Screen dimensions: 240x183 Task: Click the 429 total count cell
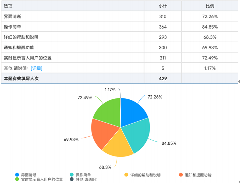pos(163,79)
